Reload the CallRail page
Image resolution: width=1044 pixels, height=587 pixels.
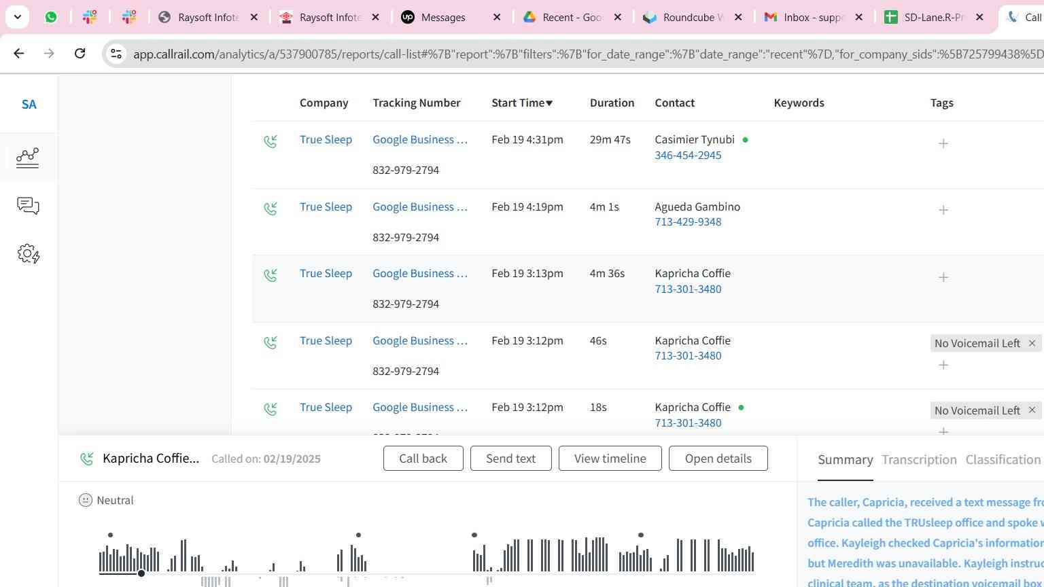(80, 53)
